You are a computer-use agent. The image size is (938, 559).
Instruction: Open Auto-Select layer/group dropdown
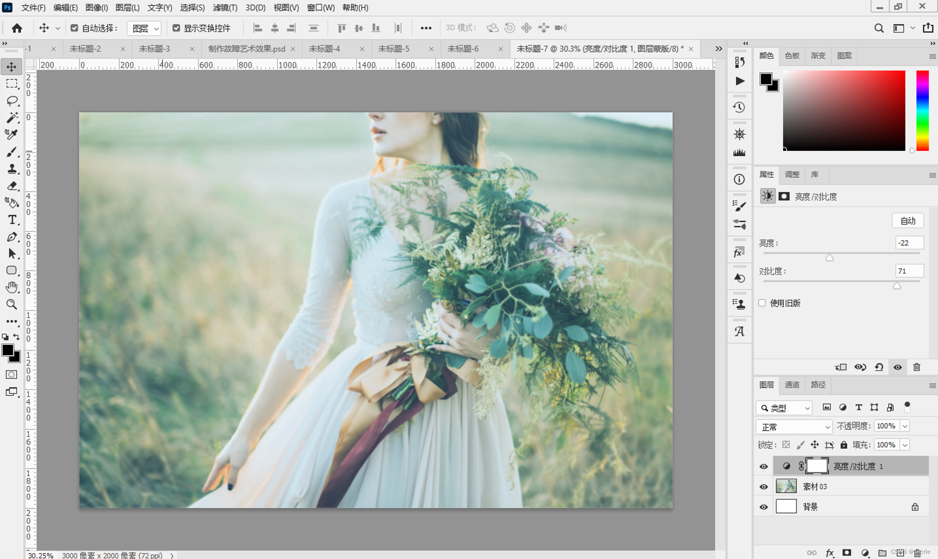[x=144, y=28]
